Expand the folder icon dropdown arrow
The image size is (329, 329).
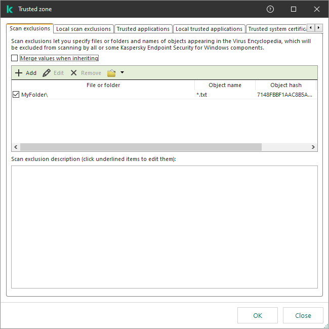(122, 73)
